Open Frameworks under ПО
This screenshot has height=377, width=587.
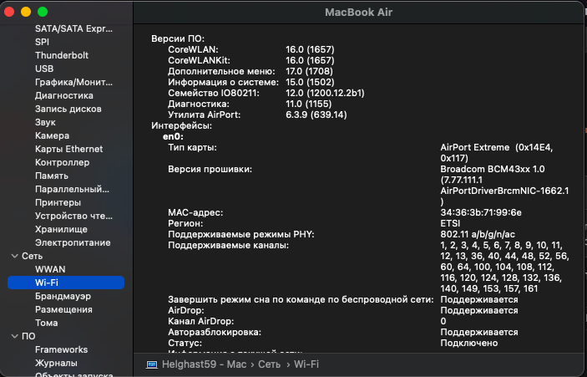[62, 349]
